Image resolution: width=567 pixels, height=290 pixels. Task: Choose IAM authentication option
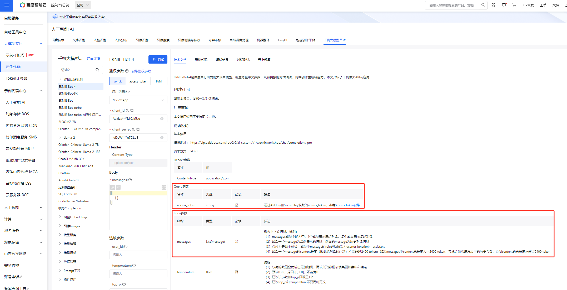coord(159,81)
